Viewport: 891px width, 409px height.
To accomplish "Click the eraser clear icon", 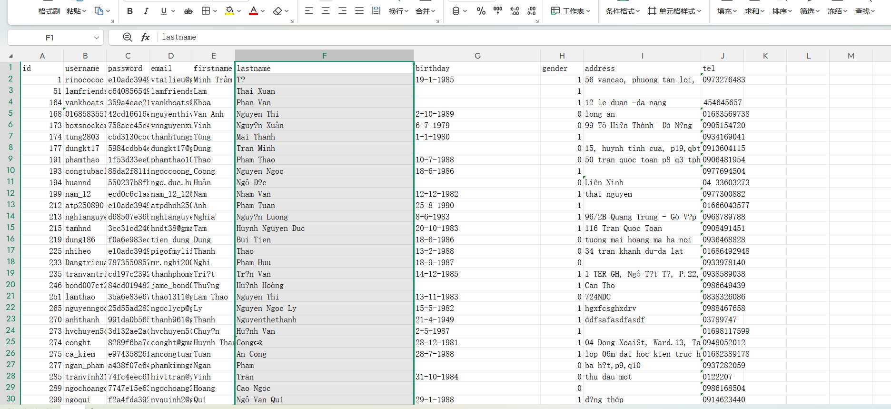I will 278,11.
